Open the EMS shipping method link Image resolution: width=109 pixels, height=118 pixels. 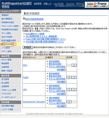click(x=25, y=65)
